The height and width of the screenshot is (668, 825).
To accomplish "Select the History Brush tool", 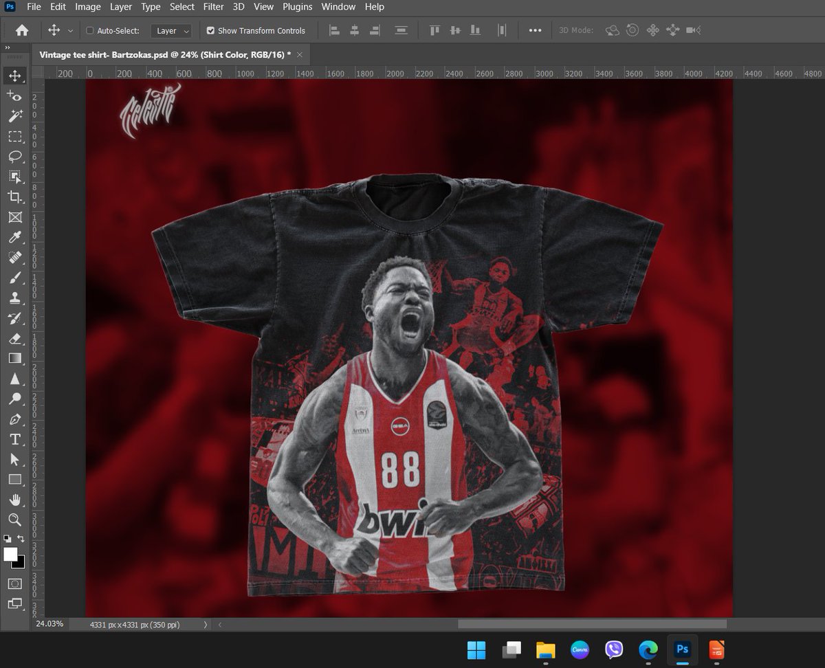I will 14,318.
